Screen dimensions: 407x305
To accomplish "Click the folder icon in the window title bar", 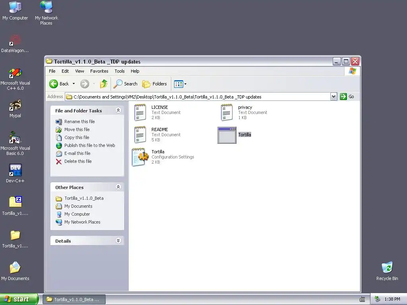I will click(49, 61).
